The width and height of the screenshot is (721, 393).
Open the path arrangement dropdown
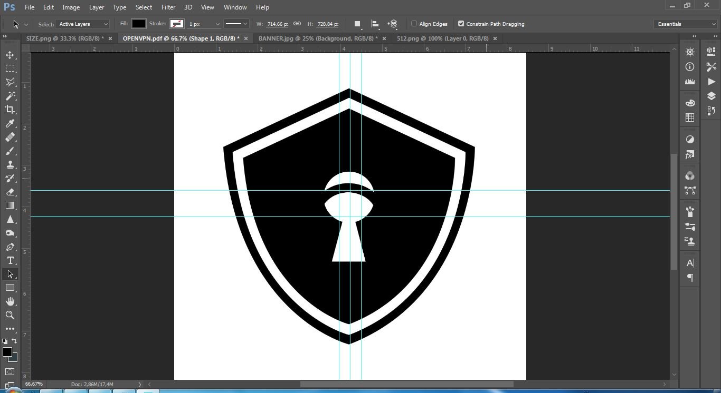coord(392,24)
